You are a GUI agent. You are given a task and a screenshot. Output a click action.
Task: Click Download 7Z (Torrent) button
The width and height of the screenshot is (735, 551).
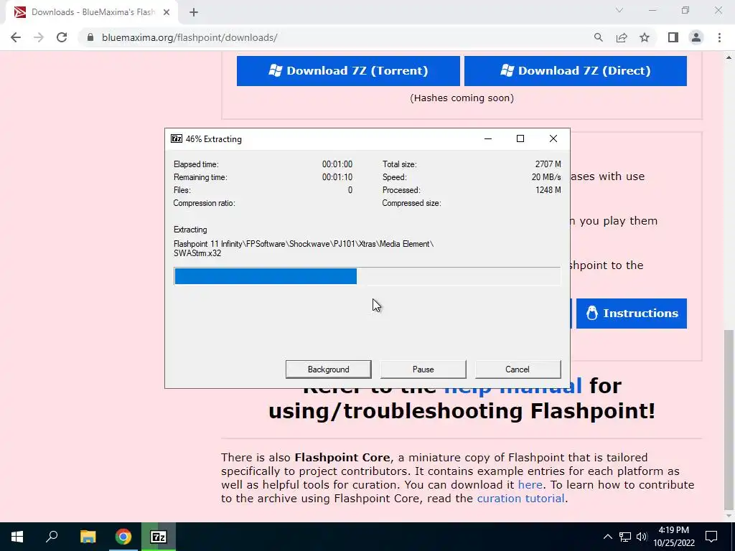[348, 71]
